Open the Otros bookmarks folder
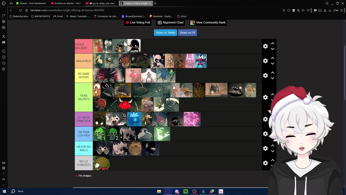 182,16
